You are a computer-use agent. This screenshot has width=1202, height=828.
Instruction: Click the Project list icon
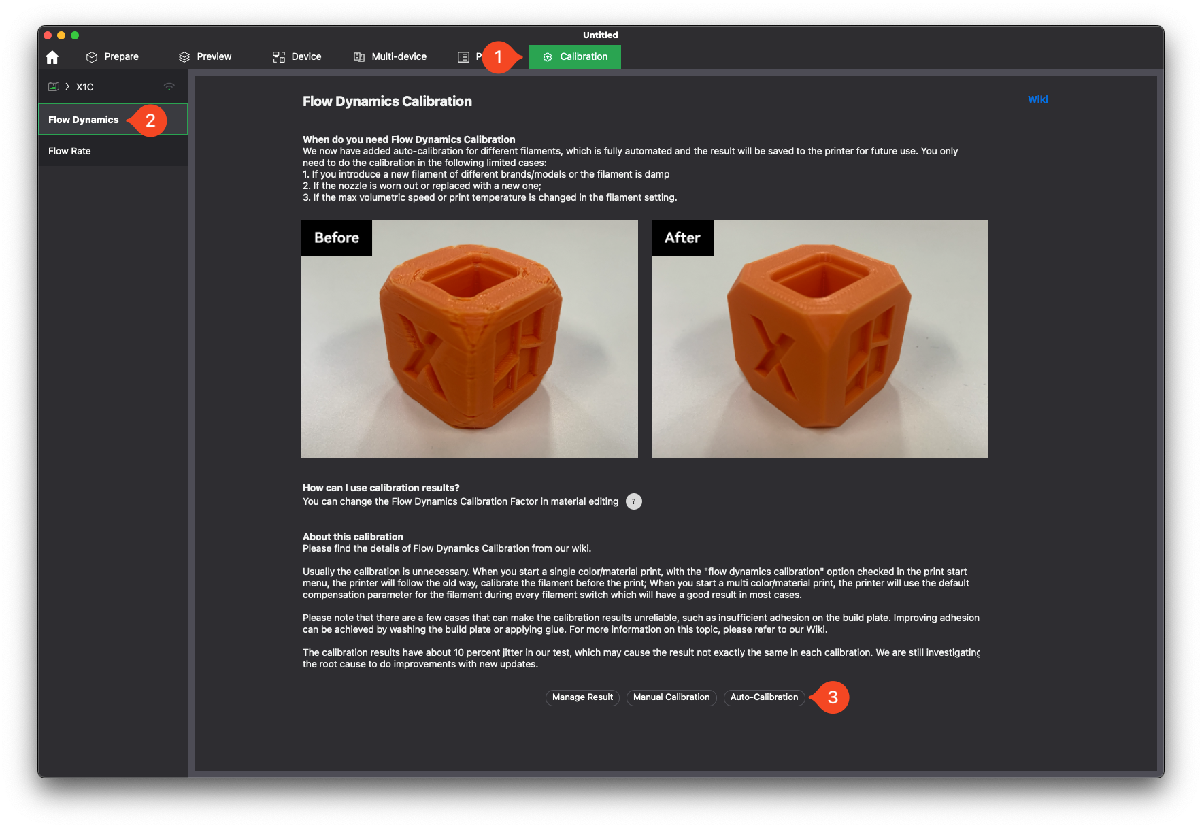coord(463,57)
